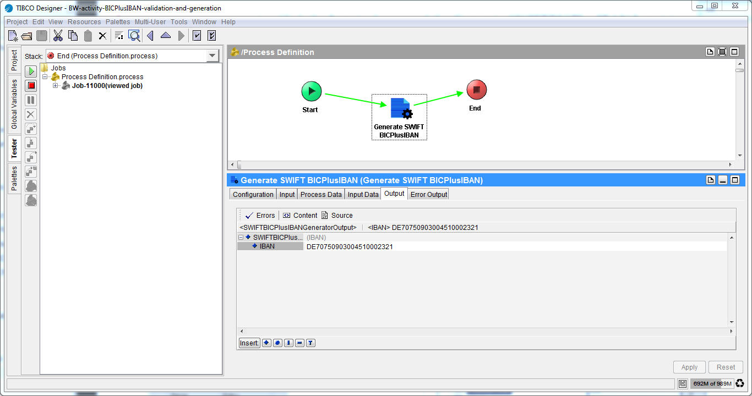Open the View menu

(56, 22)
